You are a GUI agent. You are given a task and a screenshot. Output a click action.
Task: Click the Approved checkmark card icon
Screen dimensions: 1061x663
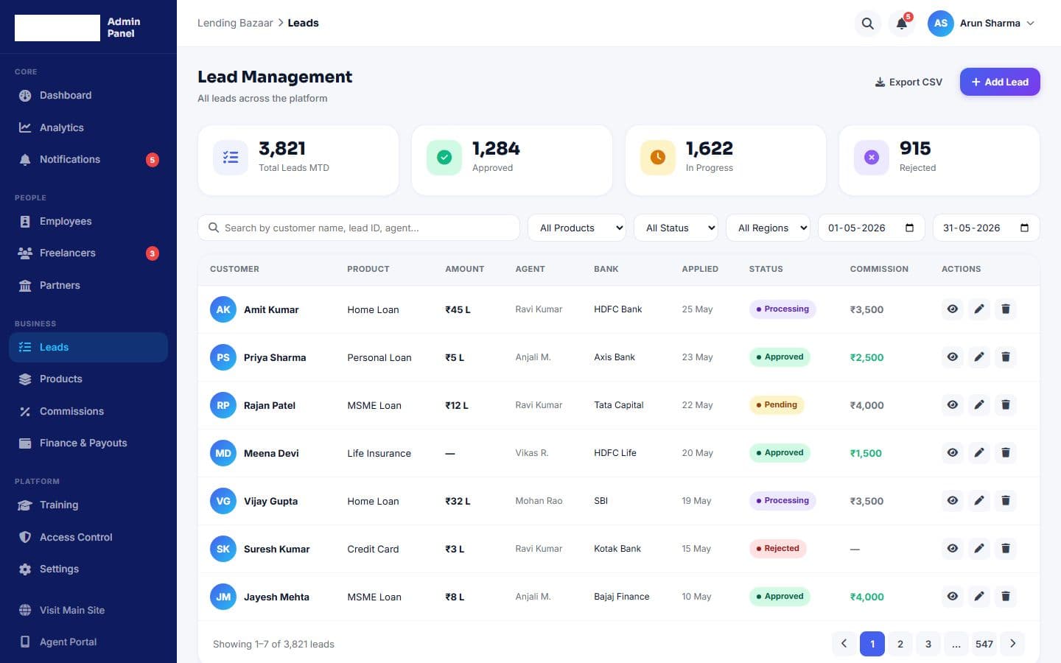tap(444, 158)
